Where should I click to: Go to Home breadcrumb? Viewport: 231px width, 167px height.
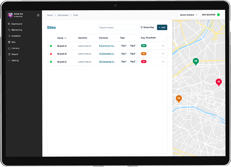pyautogui.click(x=50, y=15)
